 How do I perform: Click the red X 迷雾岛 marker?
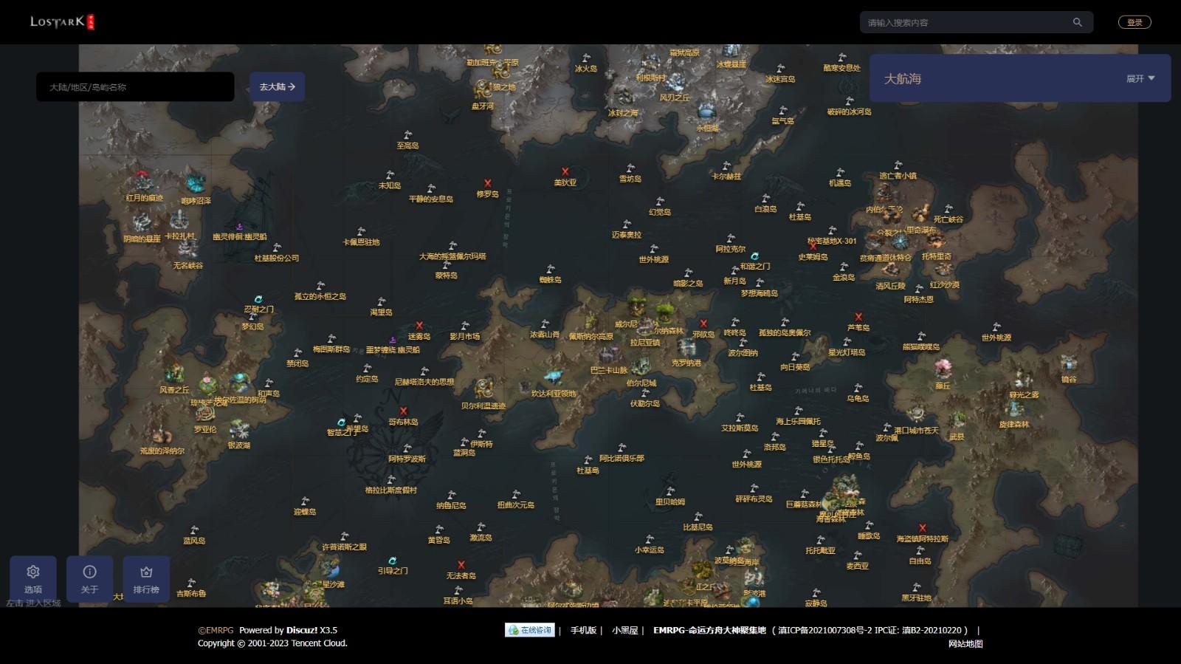[419, 326]
